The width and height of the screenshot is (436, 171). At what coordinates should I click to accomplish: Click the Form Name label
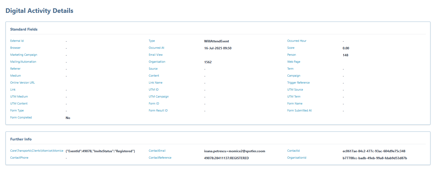pos(295,103)
